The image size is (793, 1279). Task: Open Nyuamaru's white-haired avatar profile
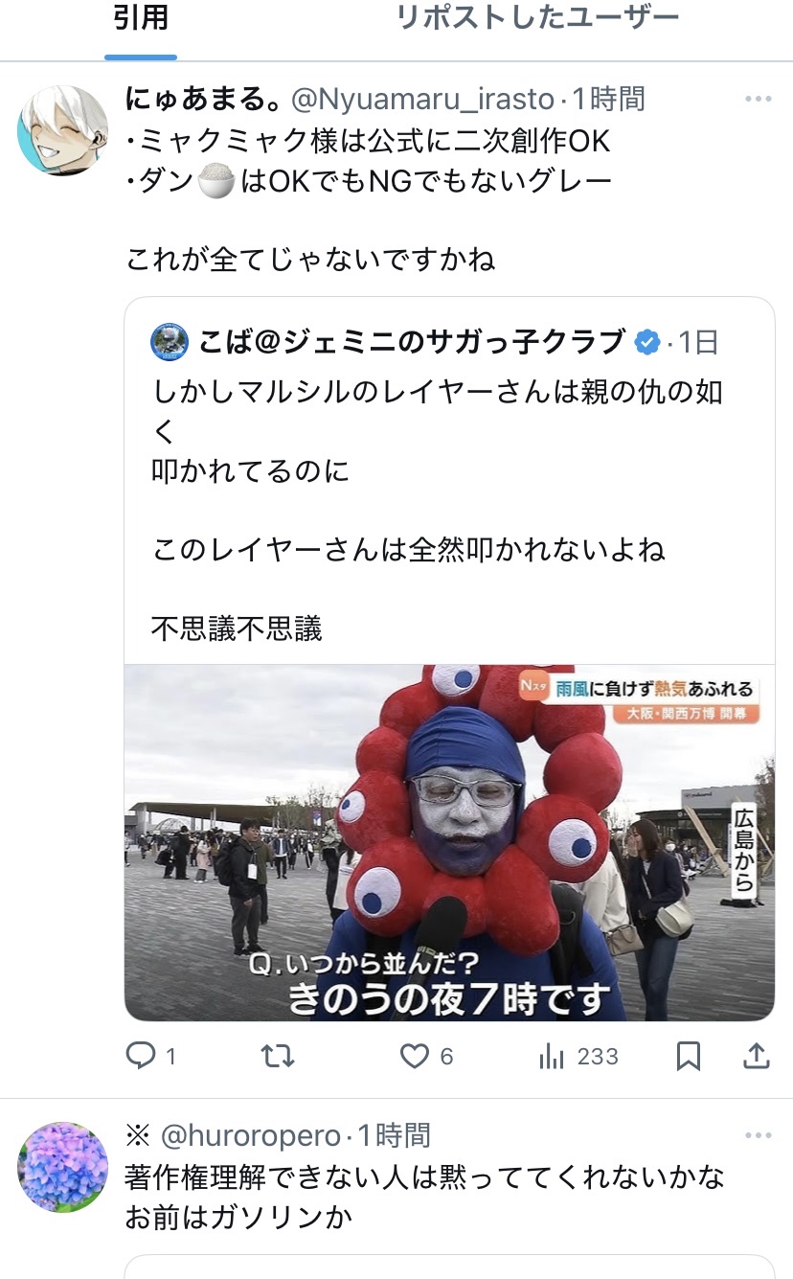(x=63, y=130)
